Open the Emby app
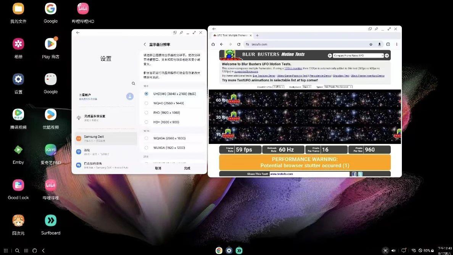453x255 pixels. click(18, 150)
